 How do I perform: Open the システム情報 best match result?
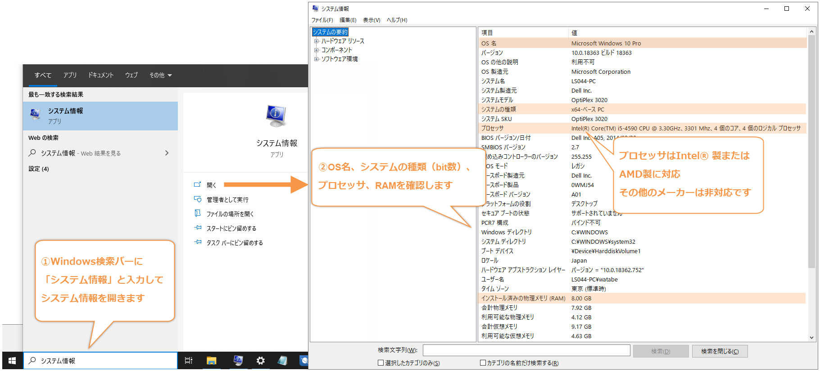(100, 116)
